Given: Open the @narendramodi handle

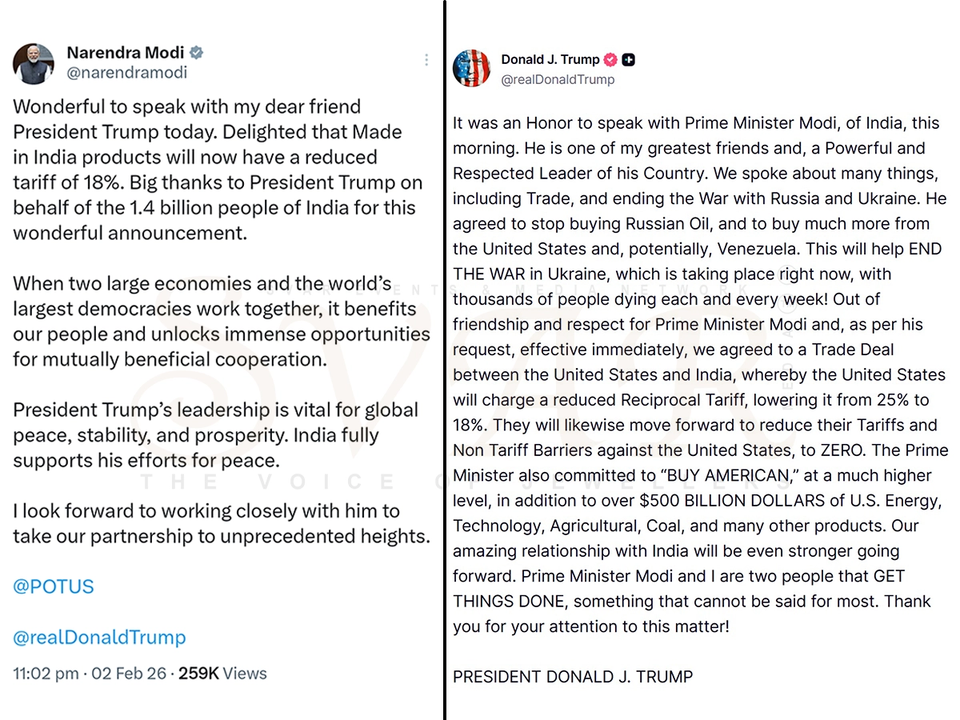Looking at the screenshot, I should (126, 73).
